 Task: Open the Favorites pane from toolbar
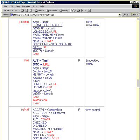point(51,10)
